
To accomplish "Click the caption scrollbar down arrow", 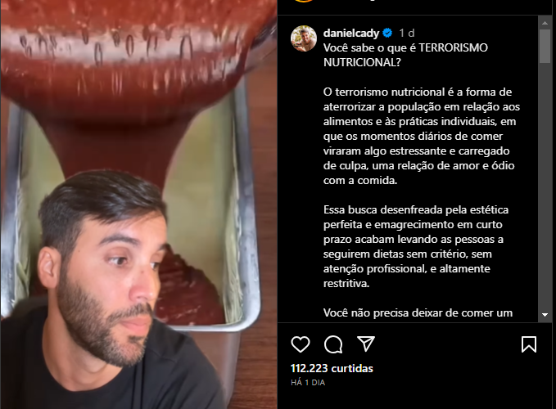I will (545, 314).
